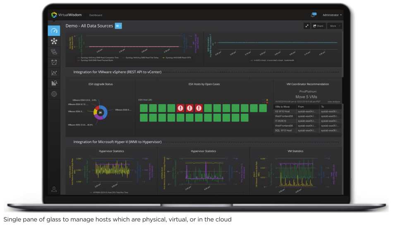Open the alarm clock icon in sidebar
Viewport: 393px width, 226px height.
pos(54,62)
